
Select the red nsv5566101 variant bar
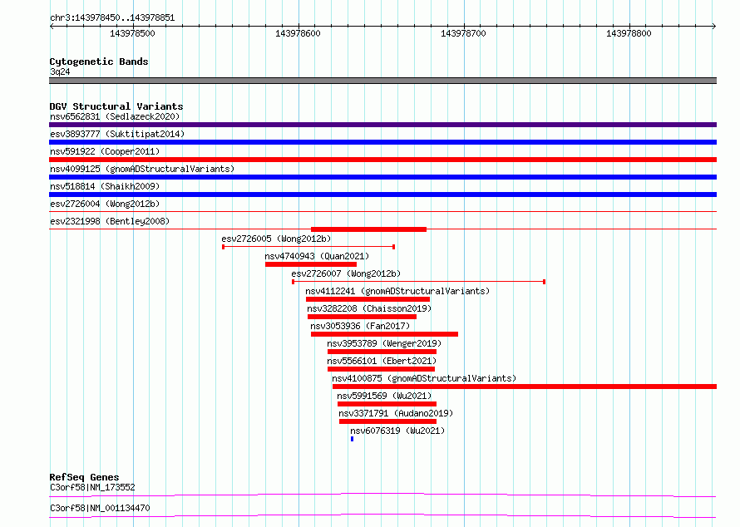381,369
